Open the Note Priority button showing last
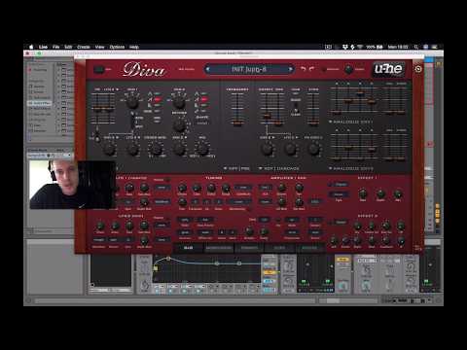 tap(205, 220)
